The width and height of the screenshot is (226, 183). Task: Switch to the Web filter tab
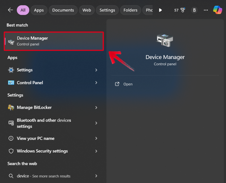pos(87,10)
